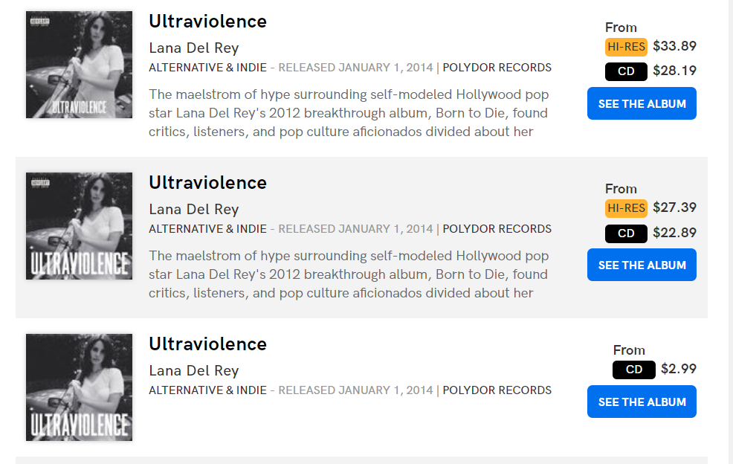The image size is (733, 464).
Task: Open Polydor Records label link, third album
Action: [x=497, y=390]
